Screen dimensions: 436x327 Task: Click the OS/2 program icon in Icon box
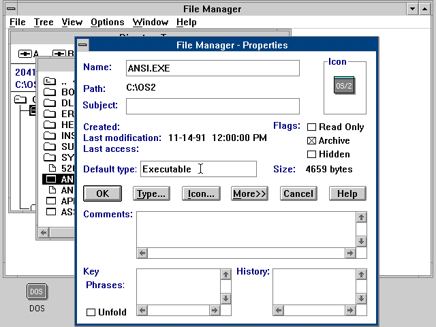coord(344,85)
